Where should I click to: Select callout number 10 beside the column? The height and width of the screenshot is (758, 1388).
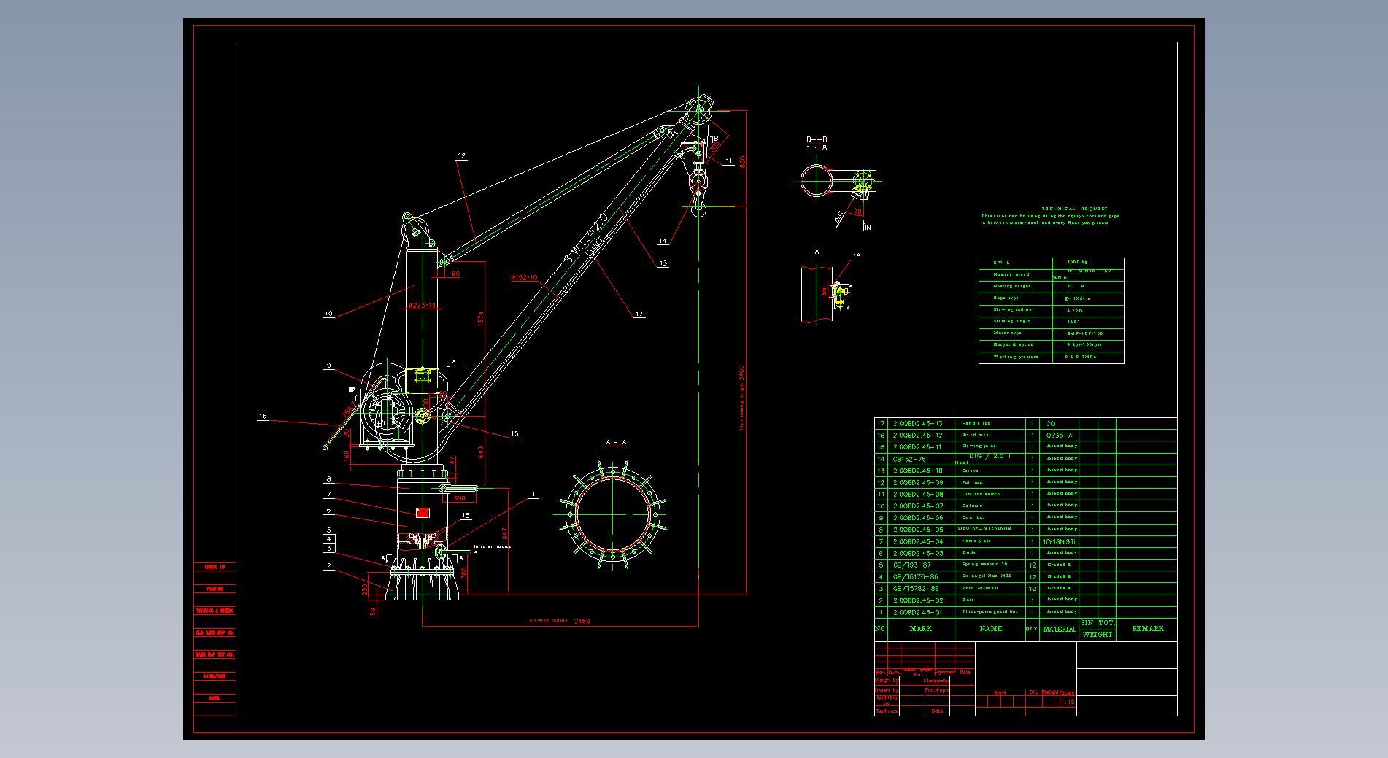(x=328, y=314)
